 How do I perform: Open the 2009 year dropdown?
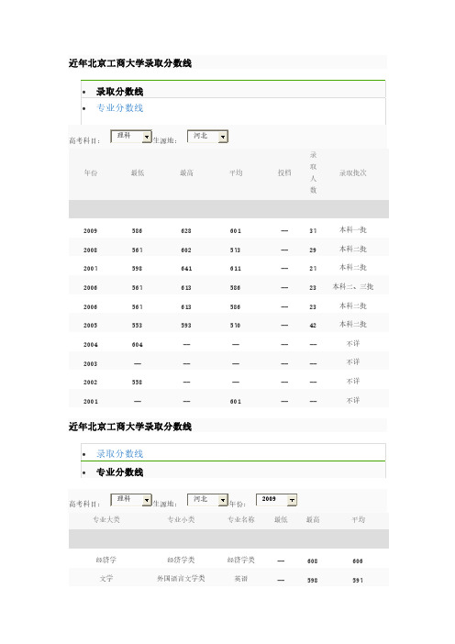point(276,500)
